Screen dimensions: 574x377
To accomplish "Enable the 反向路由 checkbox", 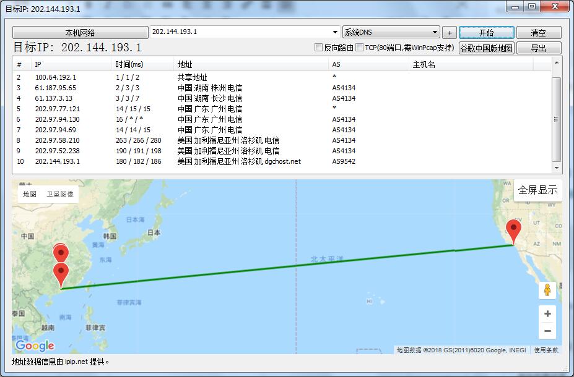I will pyautogui.click(x=319, y=48).
